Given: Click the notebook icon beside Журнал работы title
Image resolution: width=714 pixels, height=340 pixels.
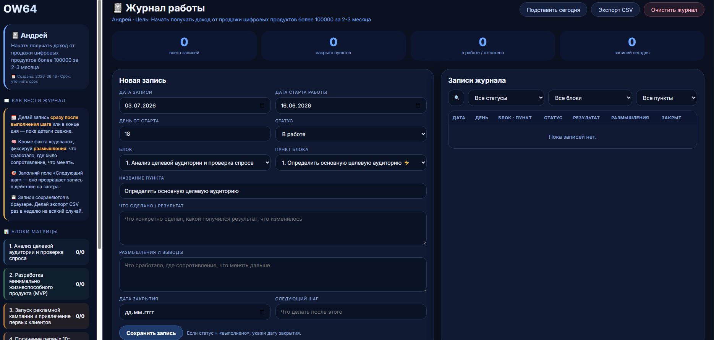Looking at the screenshot, I should pos(118,8).
